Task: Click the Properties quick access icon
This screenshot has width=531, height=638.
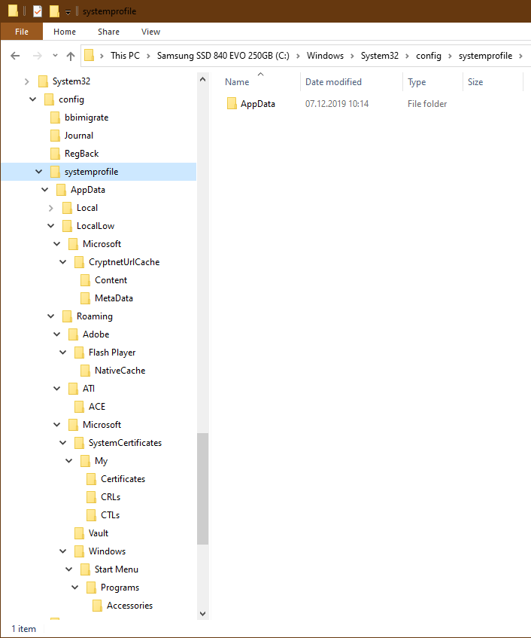Action: 38,11
